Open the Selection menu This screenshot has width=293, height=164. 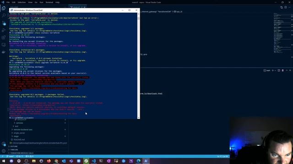[x=22, y=2]
